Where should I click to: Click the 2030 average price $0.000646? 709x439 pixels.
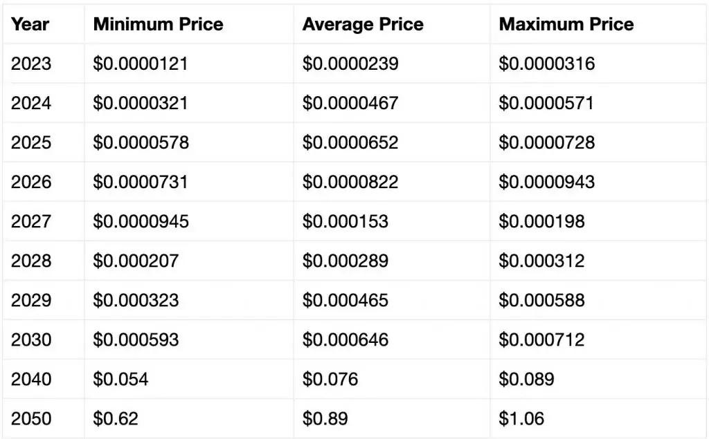[345, 339]
